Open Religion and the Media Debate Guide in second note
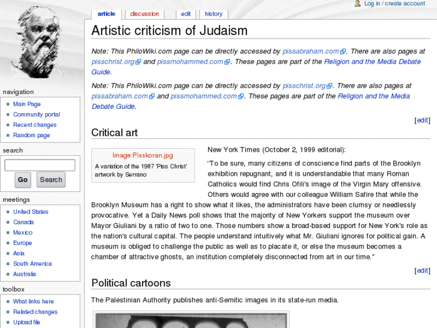 click(x=374, y=96)
